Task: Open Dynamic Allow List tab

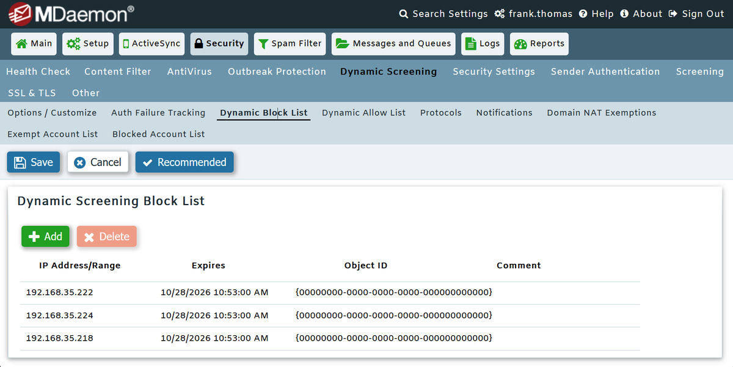Action: point(363,113)
